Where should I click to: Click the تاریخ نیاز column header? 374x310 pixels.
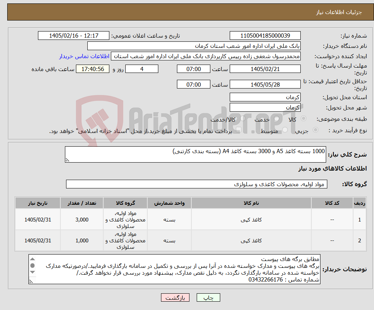tap(38, 203)
